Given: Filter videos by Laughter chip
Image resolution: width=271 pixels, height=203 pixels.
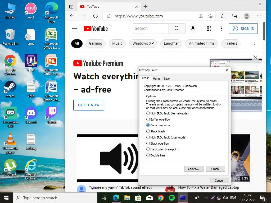Looking at the screenshot, I should [171, 44].
